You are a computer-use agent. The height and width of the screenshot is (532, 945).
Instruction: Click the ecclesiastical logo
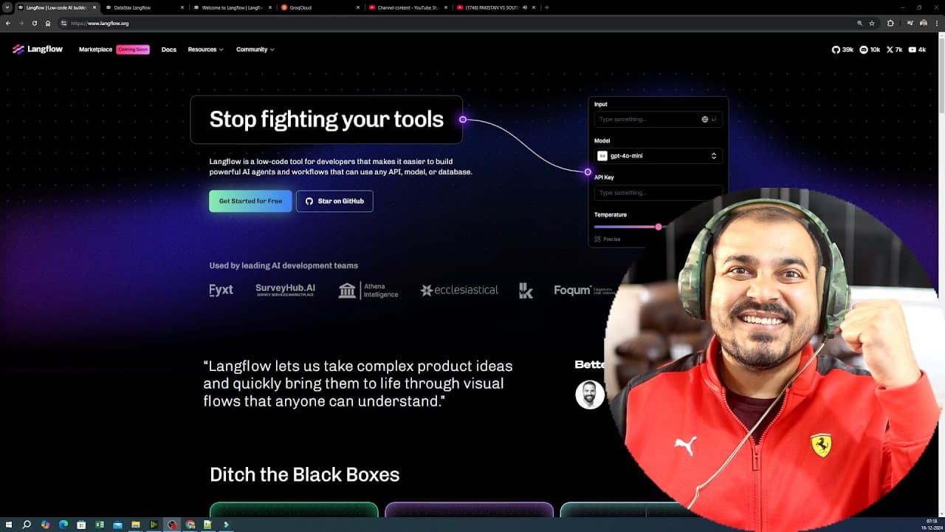point(459,290)
